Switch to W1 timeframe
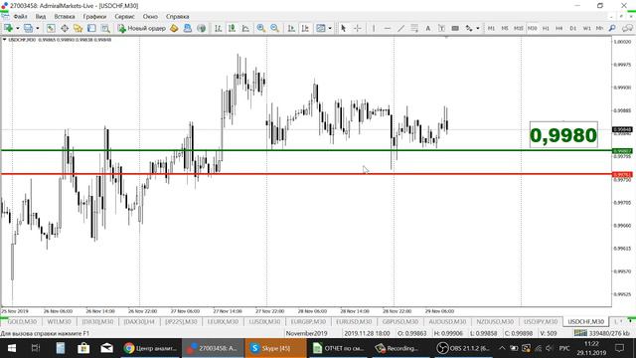 coord(586,28)
